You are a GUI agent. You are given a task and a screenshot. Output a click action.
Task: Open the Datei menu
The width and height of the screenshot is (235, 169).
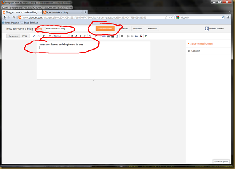5,7
